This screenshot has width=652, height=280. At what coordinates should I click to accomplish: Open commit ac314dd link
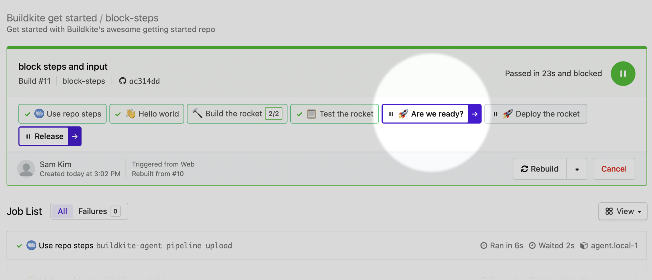click(145, 81)
